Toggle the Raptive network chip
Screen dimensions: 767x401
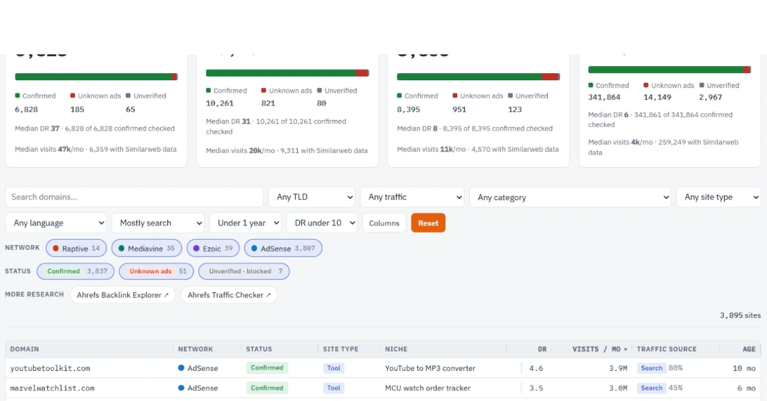[x=77, y=248]
